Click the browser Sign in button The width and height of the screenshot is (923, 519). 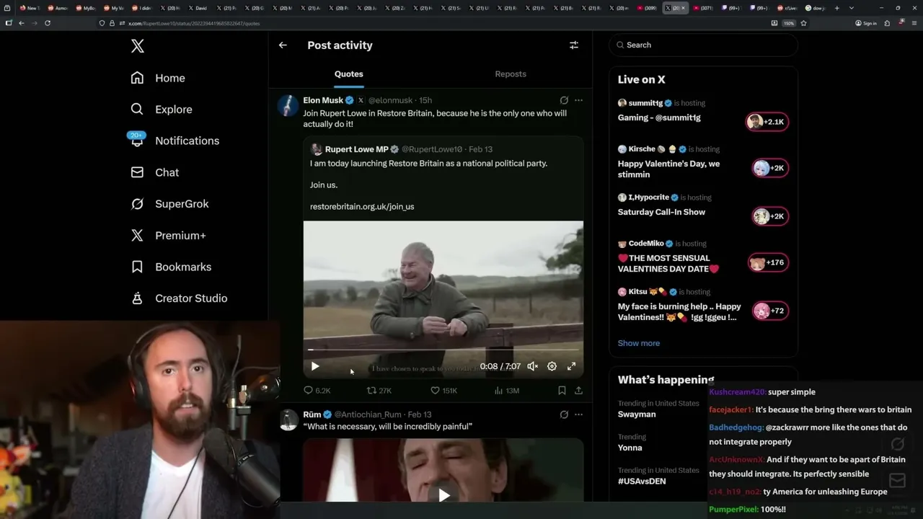tap(866, 23)
